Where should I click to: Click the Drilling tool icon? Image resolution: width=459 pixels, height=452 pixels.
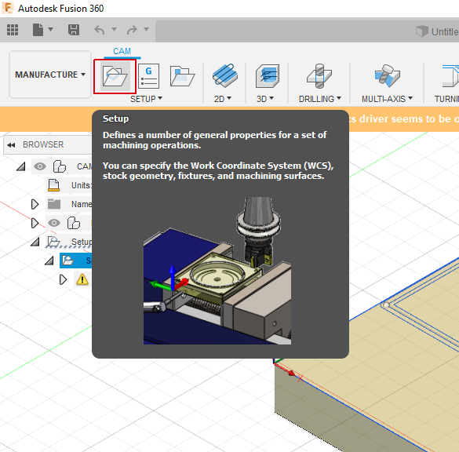point(319,75)
